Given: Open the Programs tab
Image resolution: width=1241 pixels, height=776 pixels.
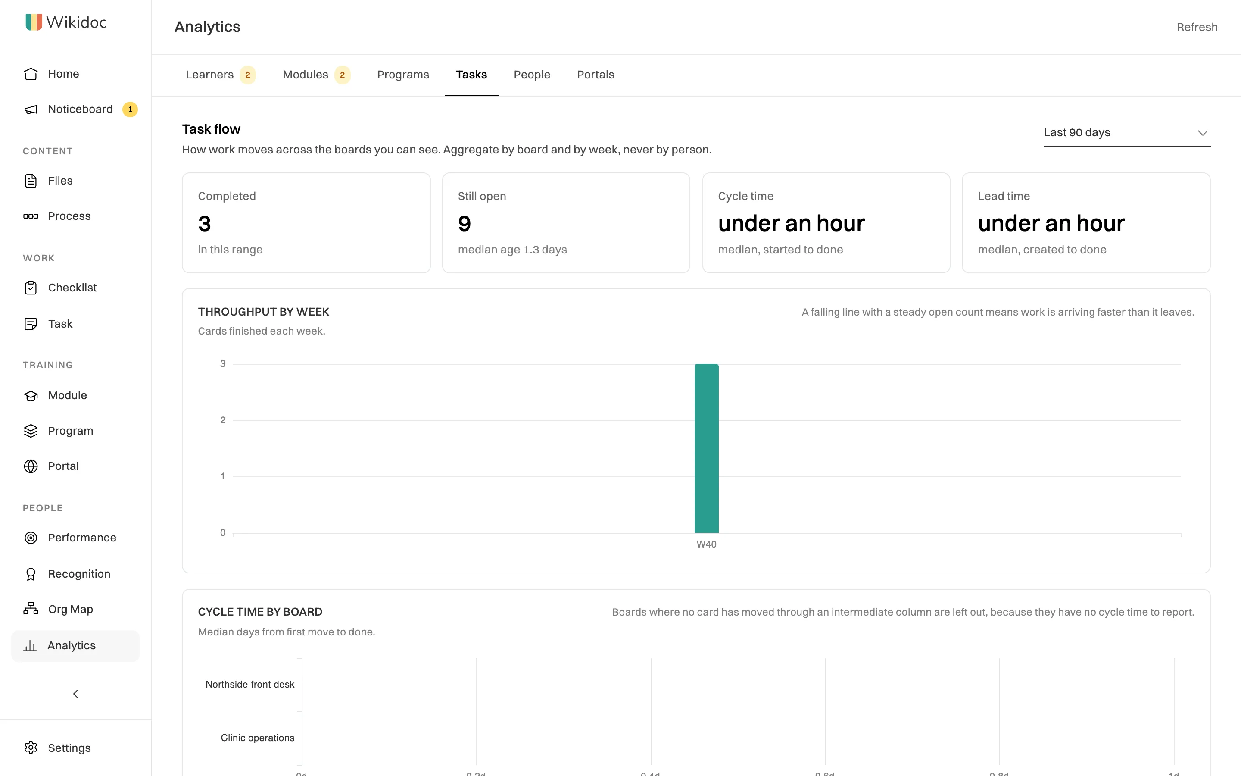Looking at the screenshot, I should 403,75.
